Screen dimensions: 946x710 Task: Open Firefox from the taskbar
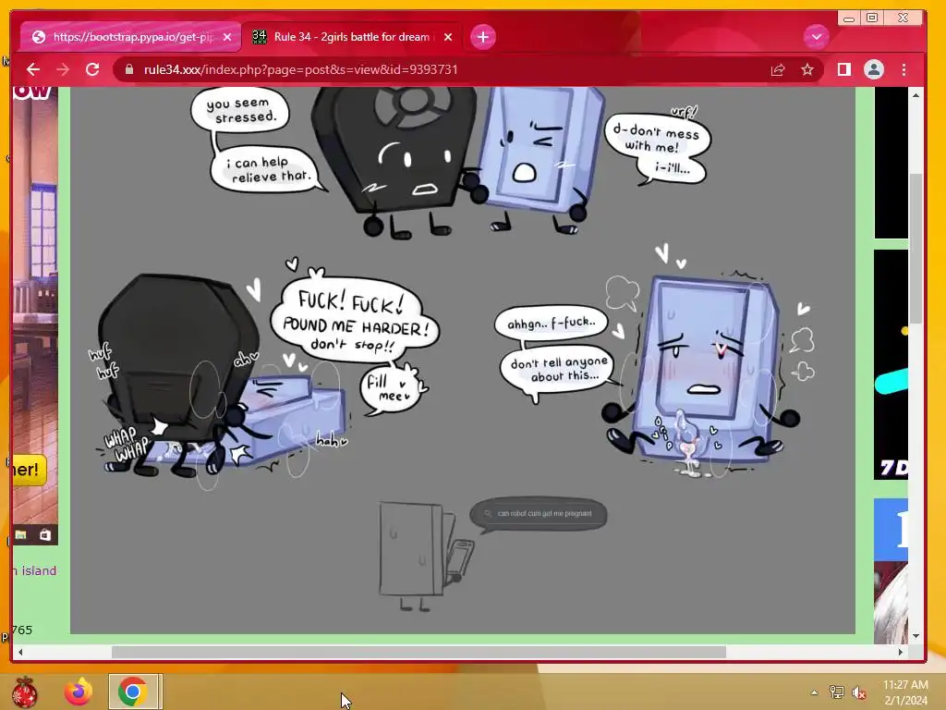[x=79, y=692]
